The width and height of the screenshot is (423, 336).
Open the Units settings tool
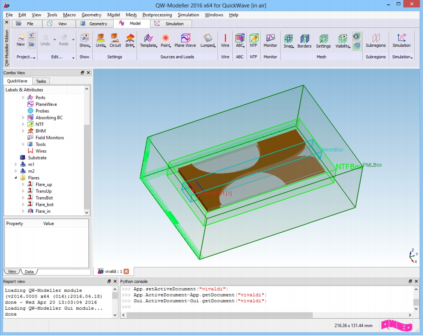(100, 41)
